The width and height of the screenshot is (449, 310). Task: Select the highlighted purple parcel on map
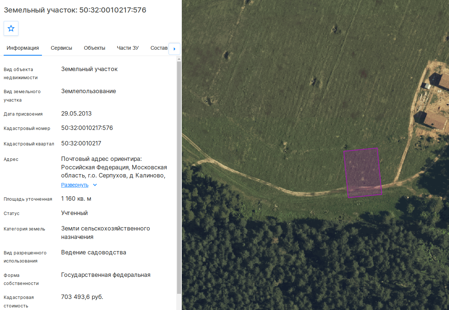(x=363, y=172)
